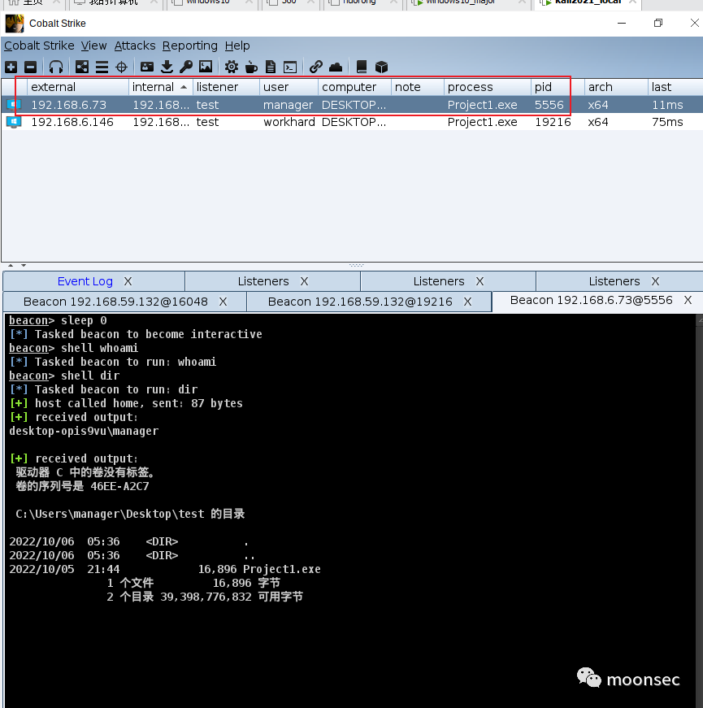Select session row 192.168.6.146
Image resolution: width=703 pixels, height=708 pixels.
352,122
